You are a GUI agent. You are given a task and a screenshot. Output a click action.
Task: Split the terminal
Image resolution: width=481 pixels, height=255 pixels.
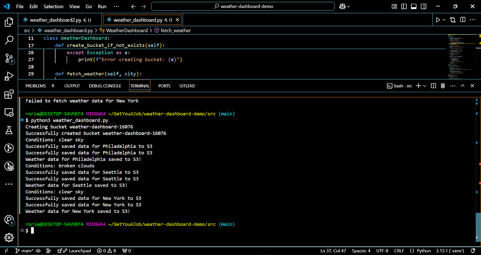point(433,86)
